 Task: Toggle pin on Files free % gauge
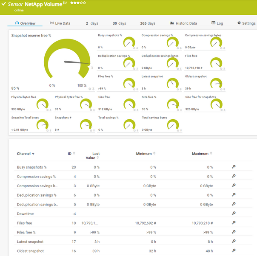pos(137,89)
